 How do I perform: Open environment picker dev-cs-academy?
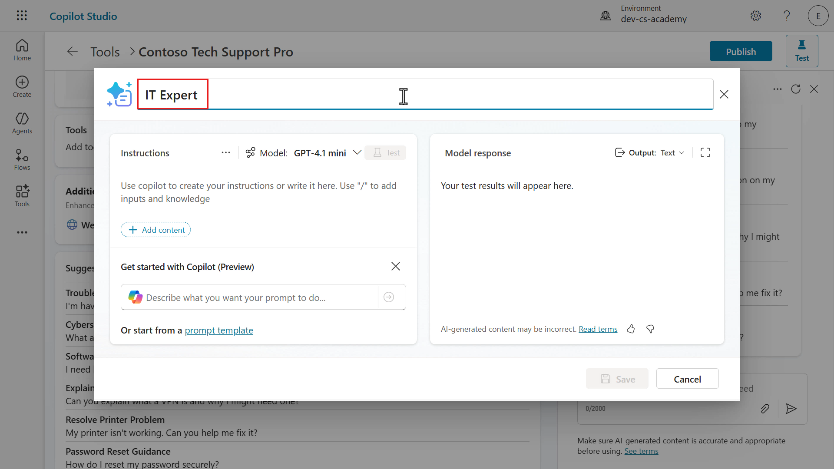(653, 14)
